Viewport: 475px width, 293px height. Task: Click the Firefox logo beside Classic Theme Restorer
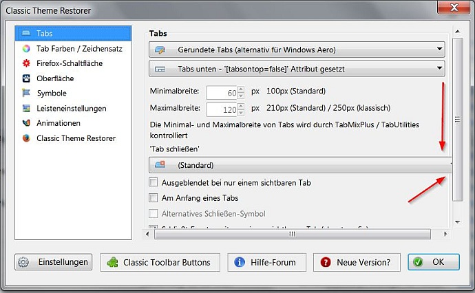pos(26,138)
